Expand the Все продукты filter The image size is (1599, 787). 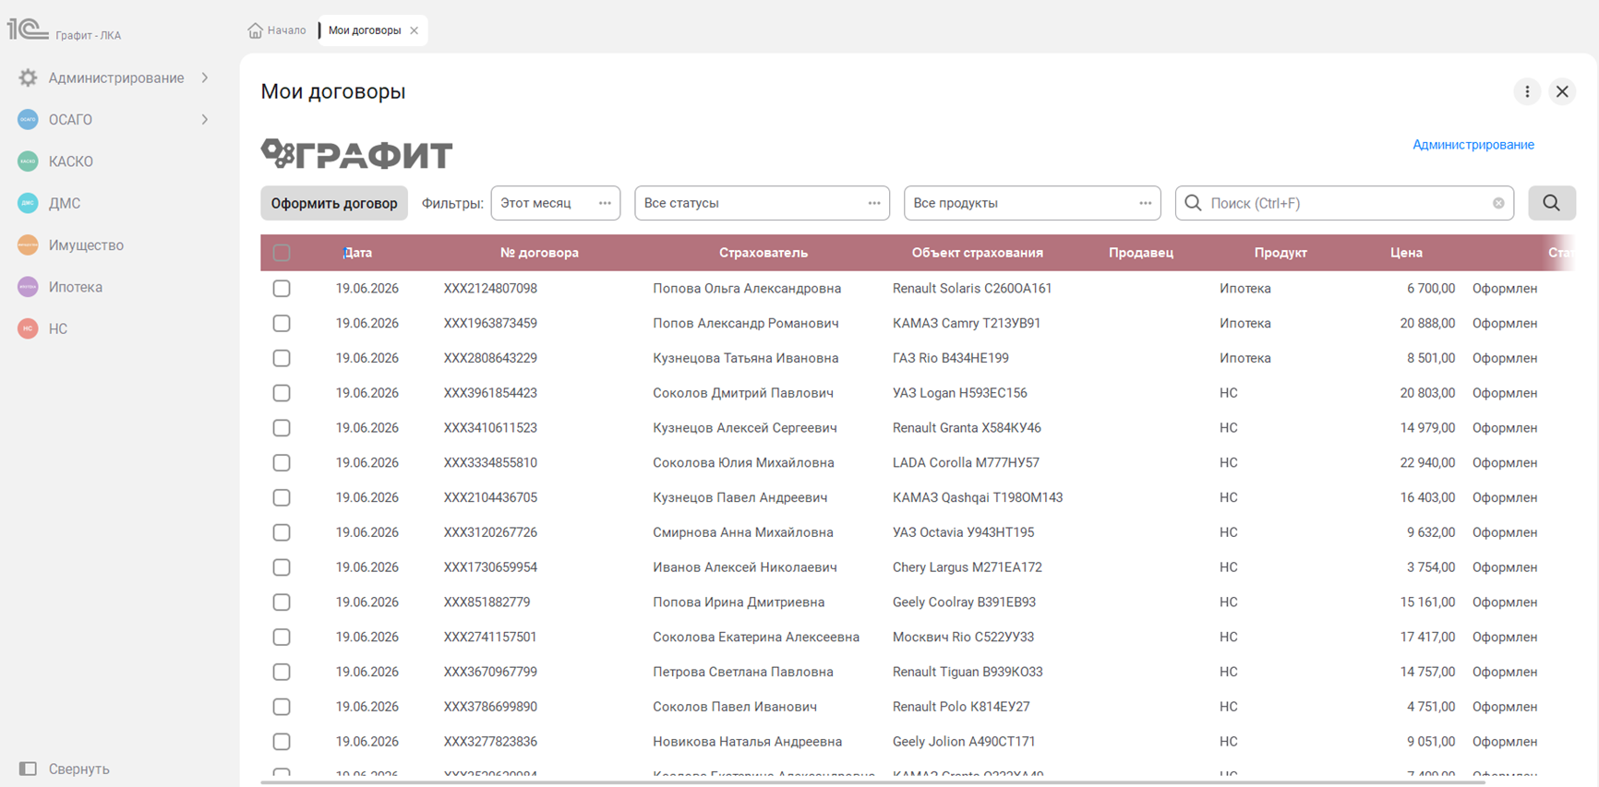coord(1031,203)
